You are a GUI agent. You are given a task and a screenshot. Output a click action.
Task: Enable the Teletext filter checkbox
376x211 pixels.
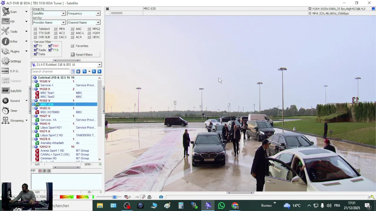tap(35, 29)
